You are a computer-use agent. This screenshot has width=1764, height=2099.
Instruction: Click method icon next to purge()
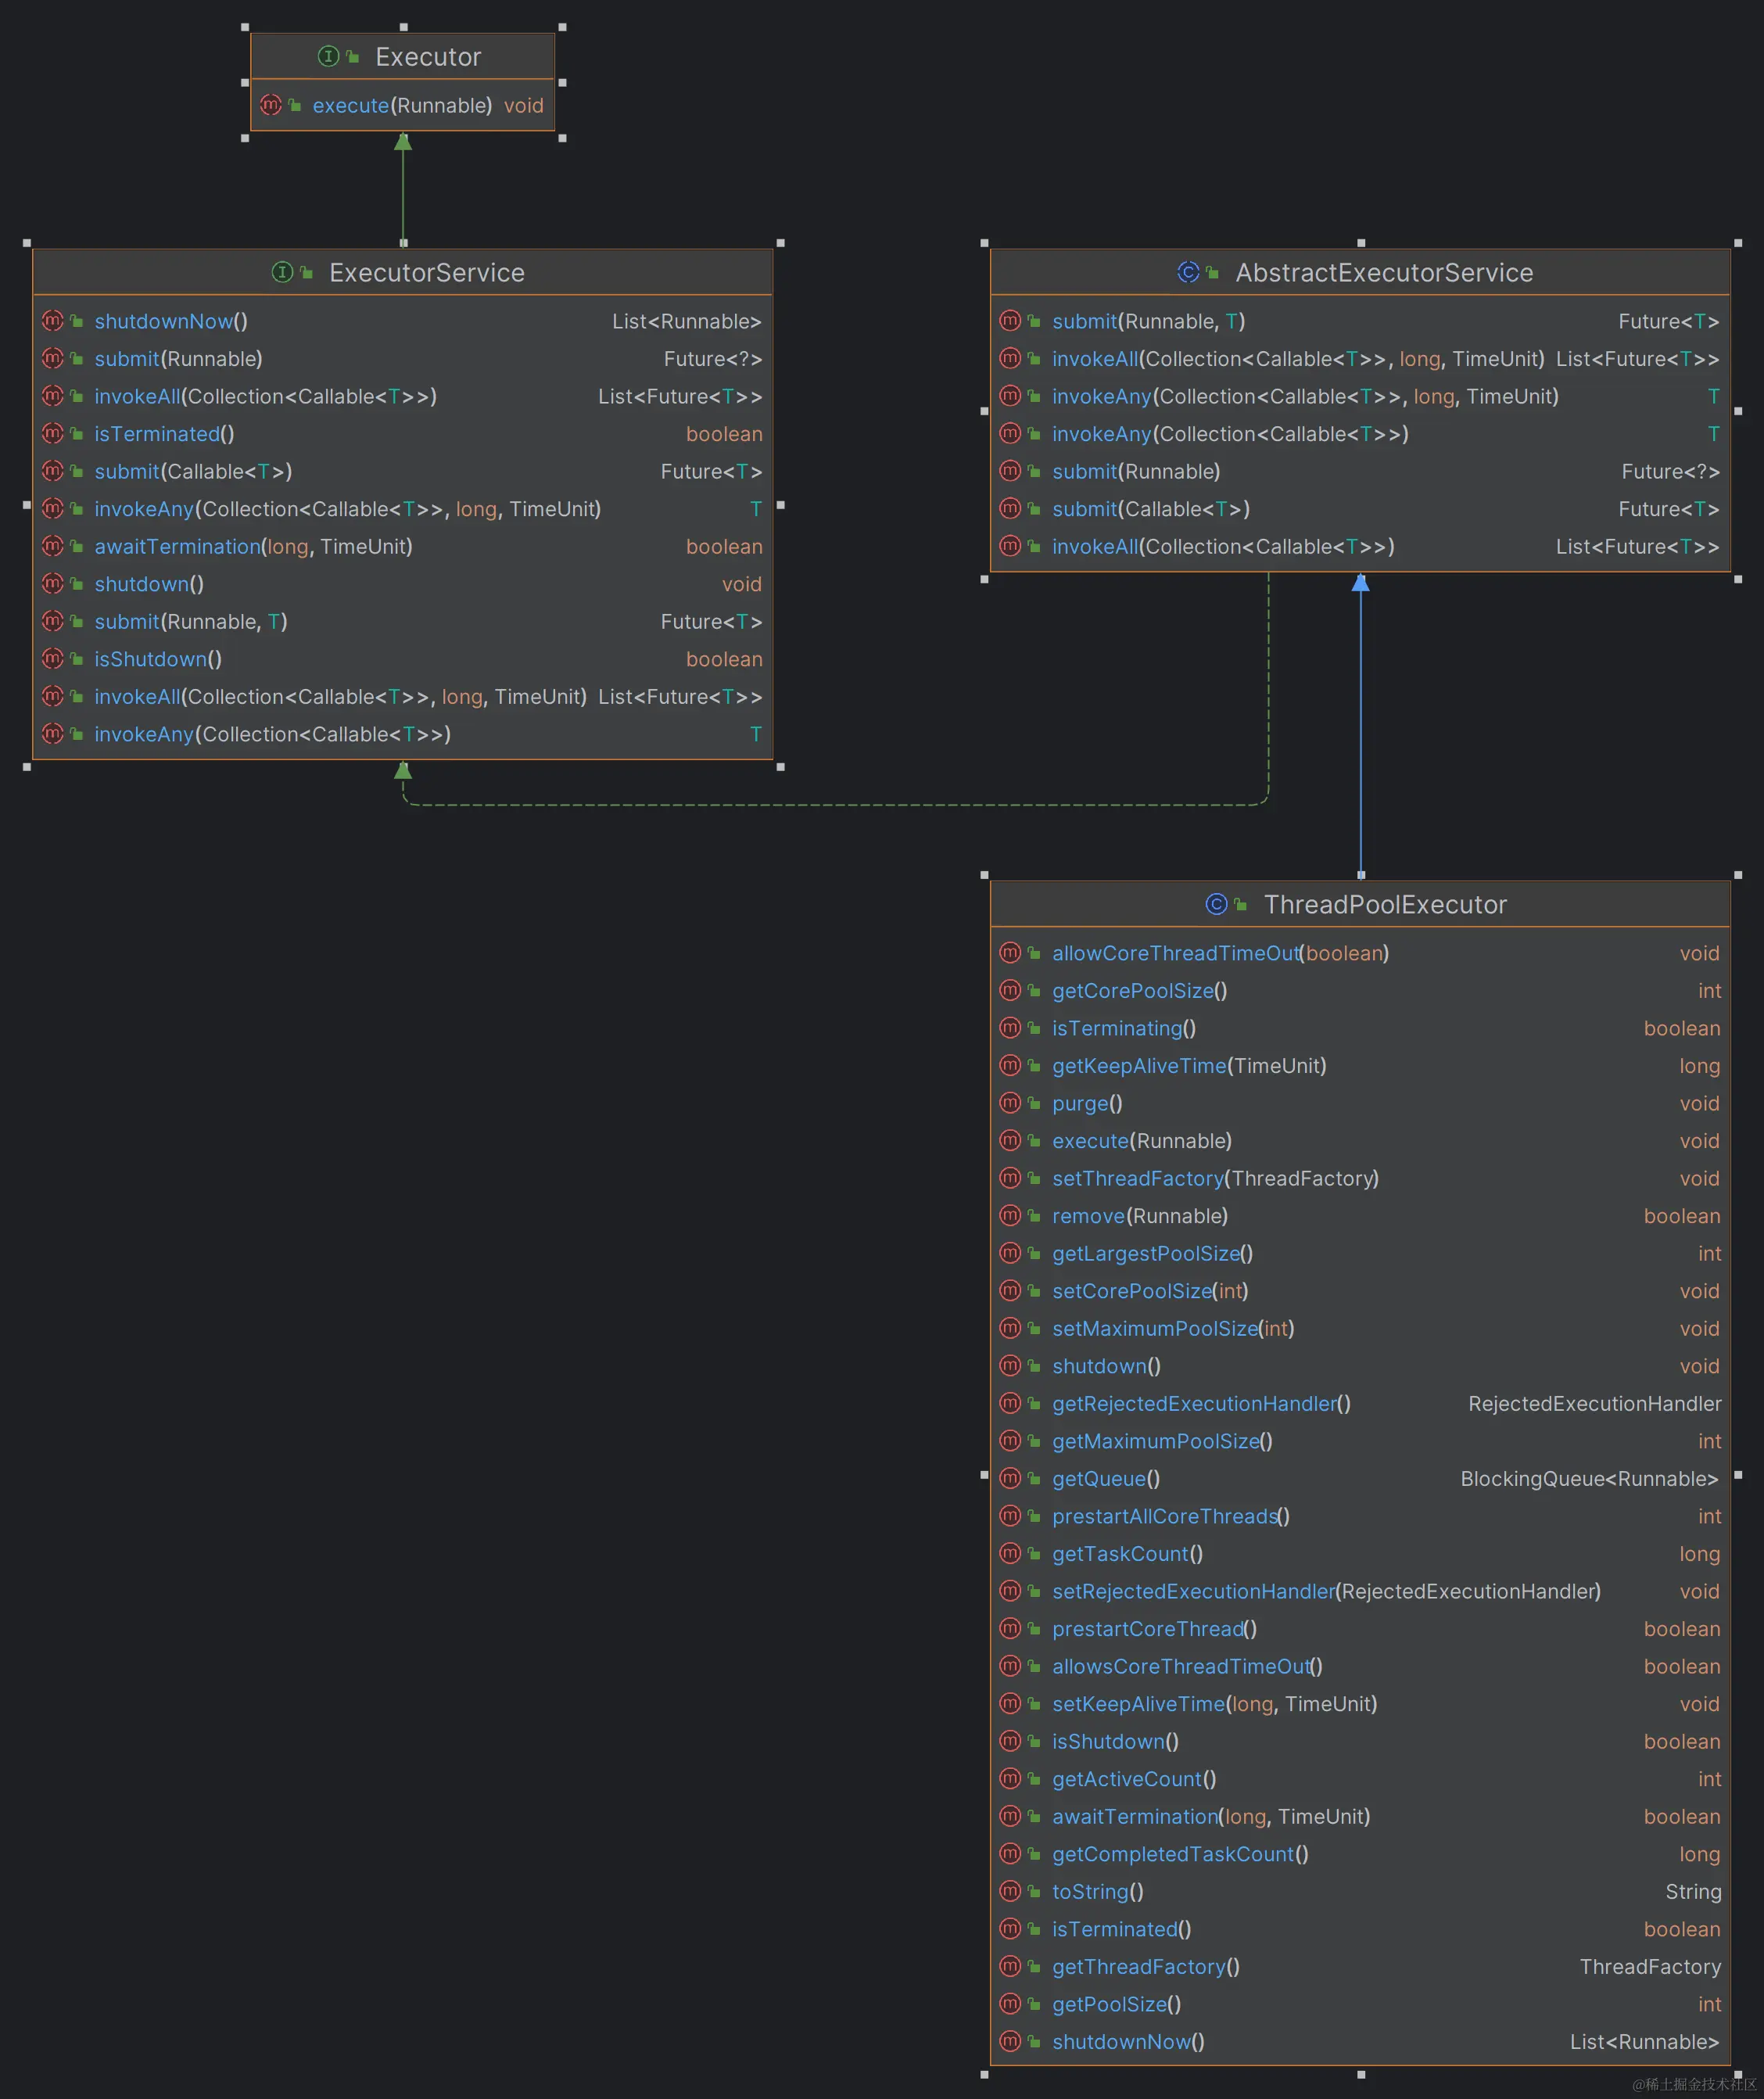[1010, 1103]
